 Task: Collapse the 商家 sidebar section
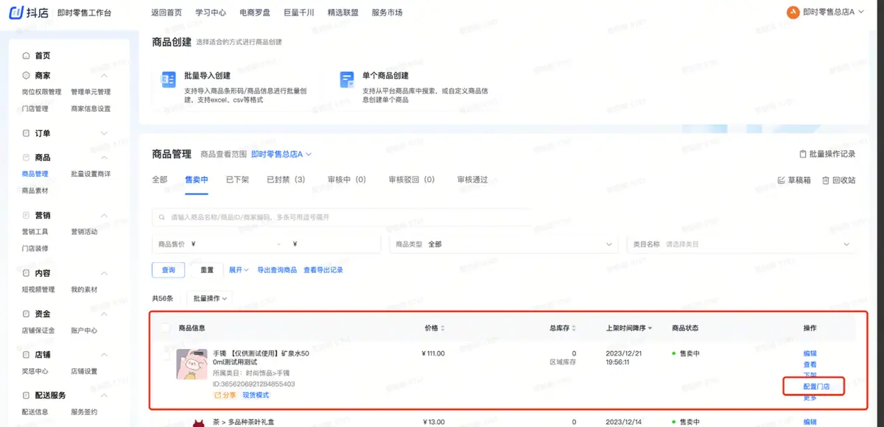[104, 76]
